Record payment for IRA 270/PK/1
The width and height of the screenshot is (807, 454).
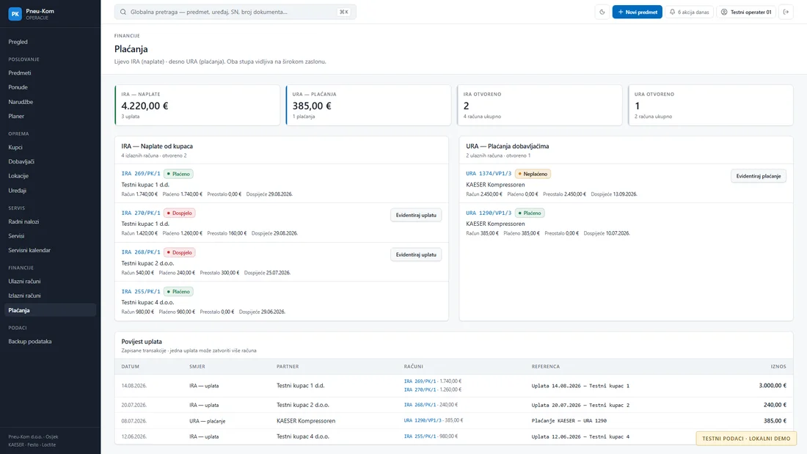click(x=416, y=215)
